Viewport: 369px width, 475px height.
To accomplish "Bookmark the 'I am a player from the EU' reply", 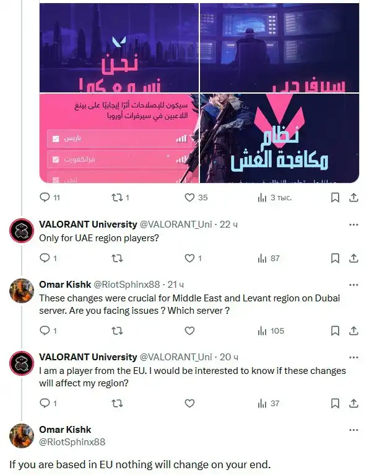I will [x=335, y=403].
